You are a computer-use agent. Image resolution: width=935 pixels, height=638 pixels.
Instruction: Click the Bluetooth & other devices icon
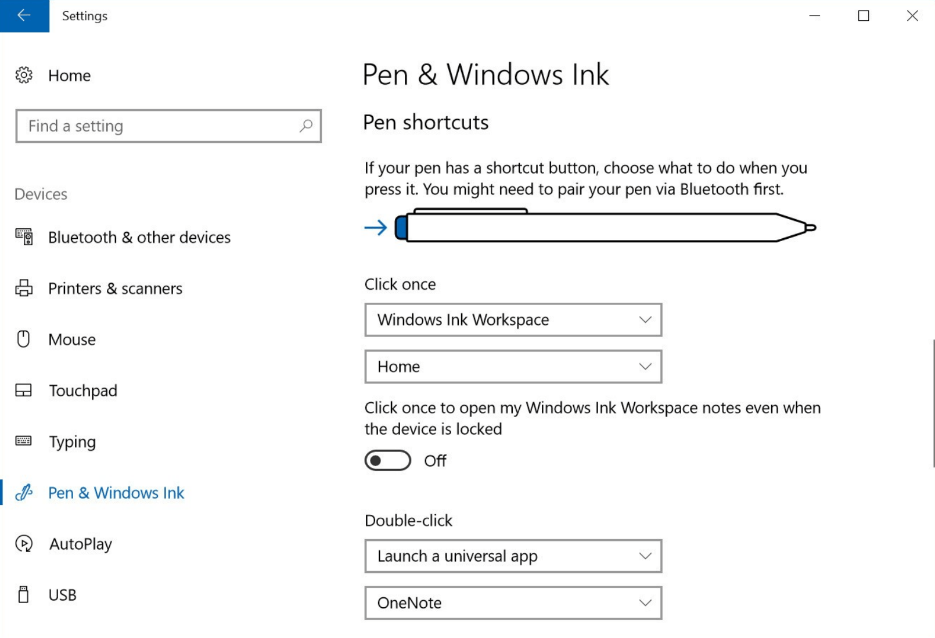coord(24,237)
